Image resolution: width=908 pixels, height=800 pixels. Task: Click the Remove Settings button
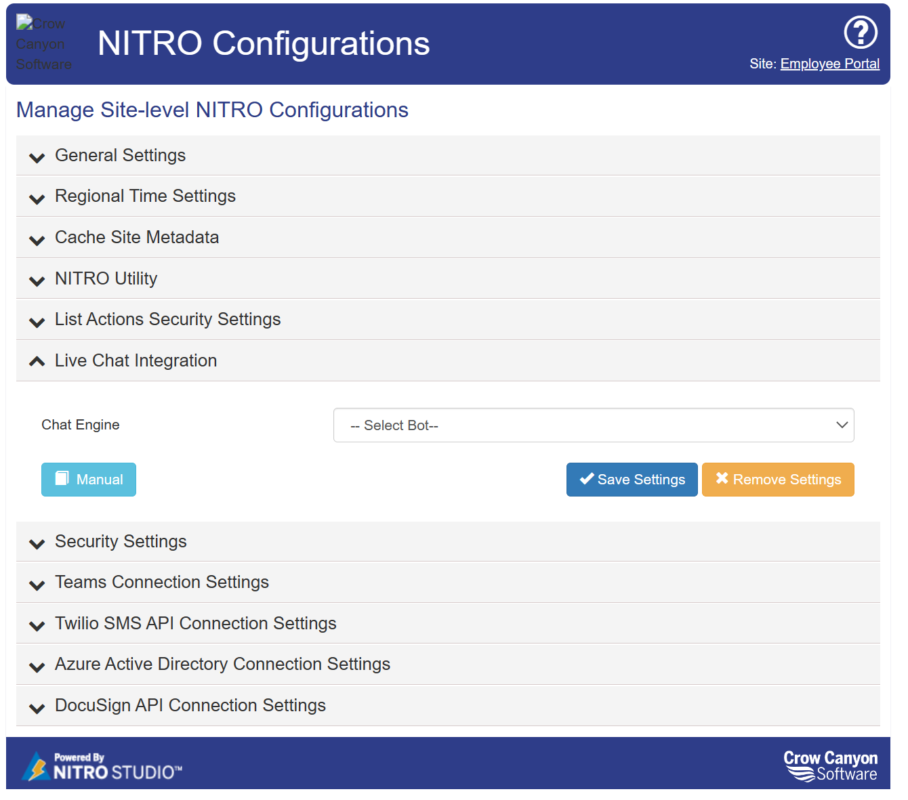pos(777,480)
